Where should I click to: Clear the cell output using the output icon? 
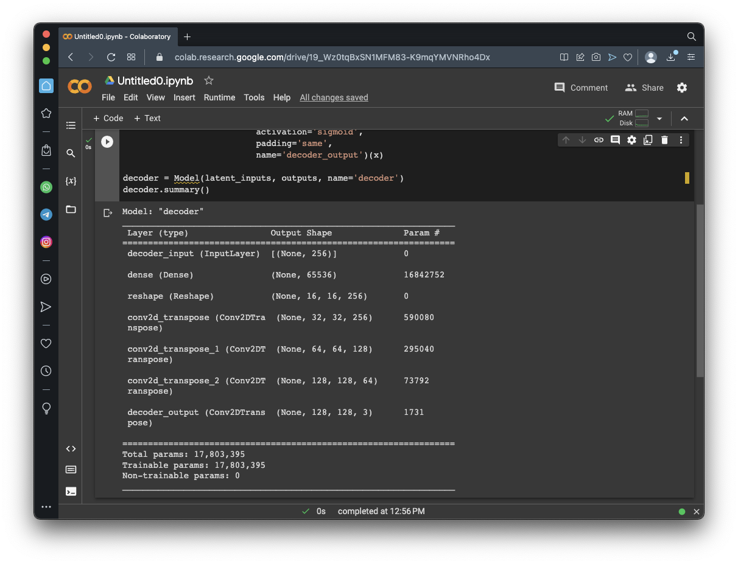coord(108,213)
